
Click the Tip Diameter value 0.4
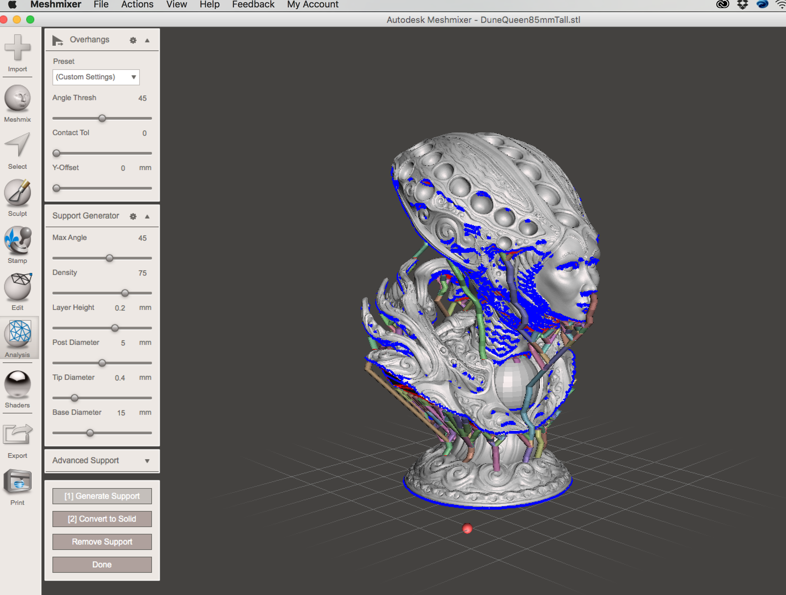coord(120,378)
